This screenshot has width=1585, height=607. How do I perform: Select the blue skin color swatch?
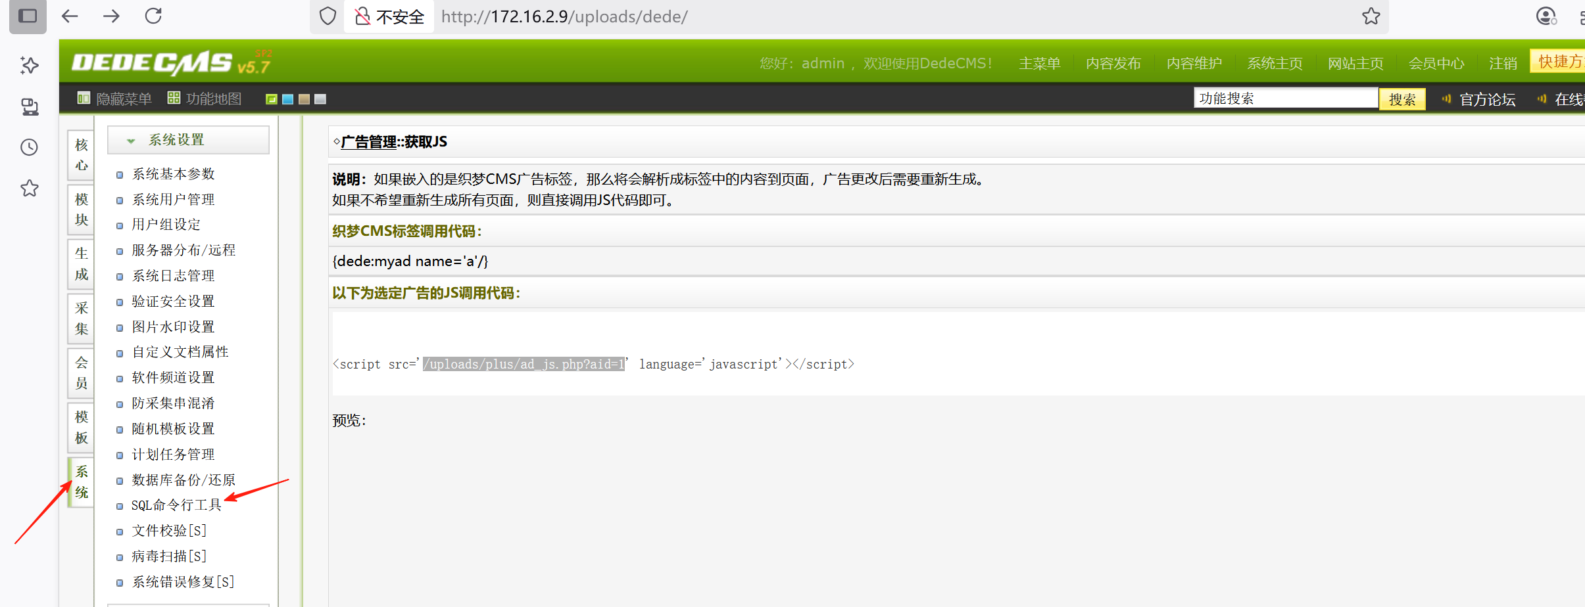(287, 99)
